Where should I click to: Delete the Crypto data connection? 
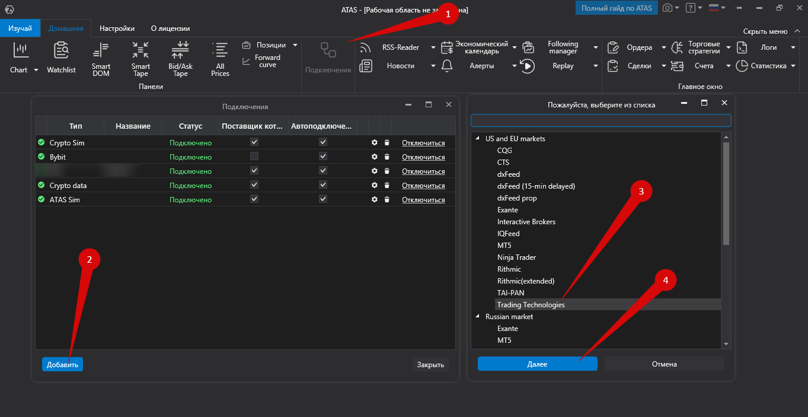click(387, 186)
